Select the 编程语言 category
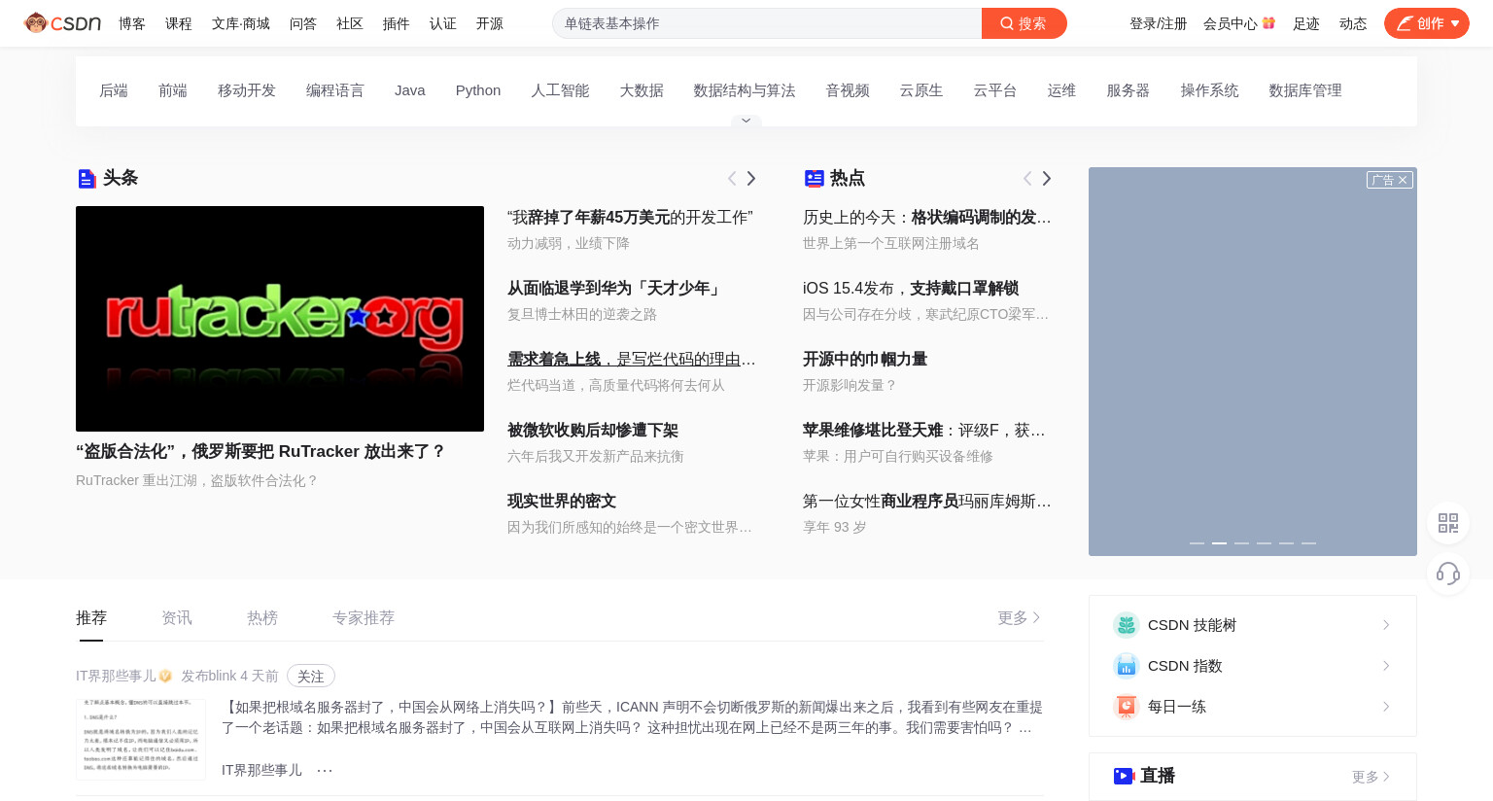This screenshot has width=1493, height=801. [x=335, y=90]
